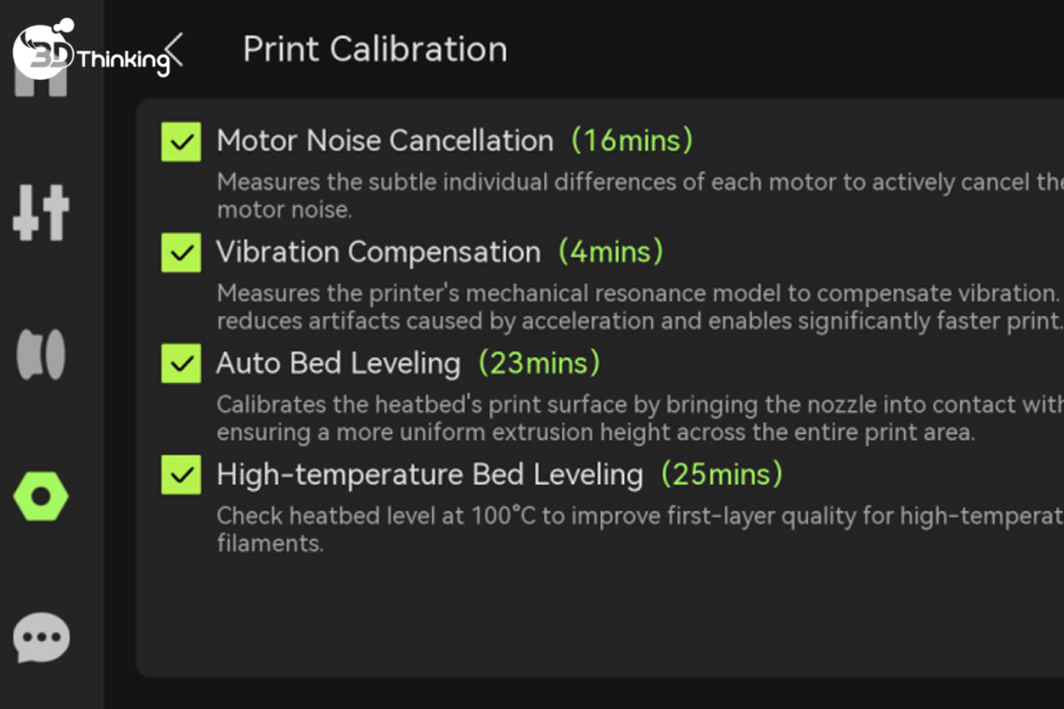
Task: Disable the Auto Bed Leveling checkbox
Action: tap(181, 363)
